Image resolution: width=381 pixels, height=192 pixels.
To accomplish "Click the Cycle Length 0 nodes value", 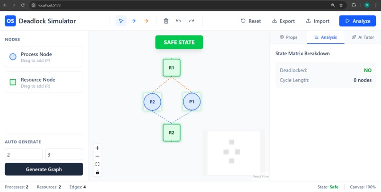I will [362, 80].
